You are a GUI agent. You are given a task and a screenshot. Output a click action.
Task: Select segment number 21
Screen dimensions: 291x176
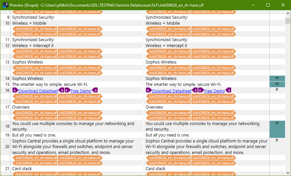[x=7, y=169]
